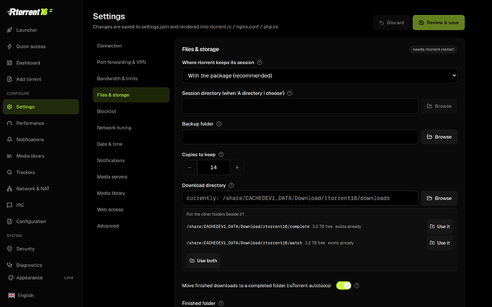Image resolution: width=492 pixels, height=307 pixels.
Task: Click the Copies to keep value 14
Action: coord(213,167)
